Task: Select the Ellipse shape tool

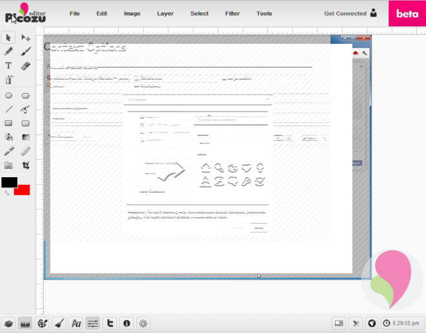Action: (x=8, y=96)
